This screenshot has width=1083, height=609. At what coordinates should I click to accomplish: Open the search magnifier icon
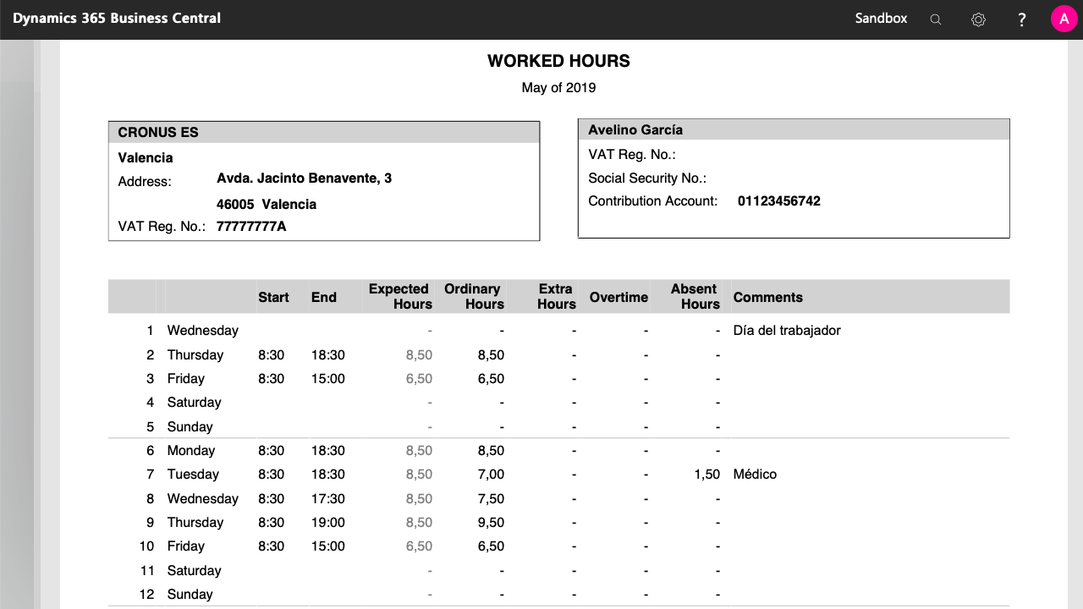[x=936, y=18]
